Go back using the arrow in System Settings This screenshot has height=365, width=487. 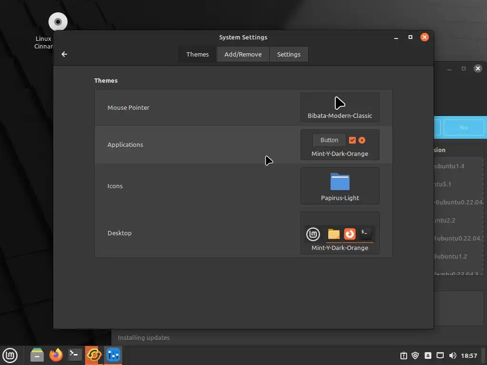64,54
